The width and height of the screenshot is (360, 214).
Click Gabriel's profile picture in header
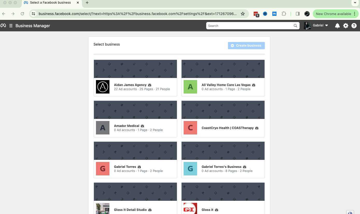[307, 26]
